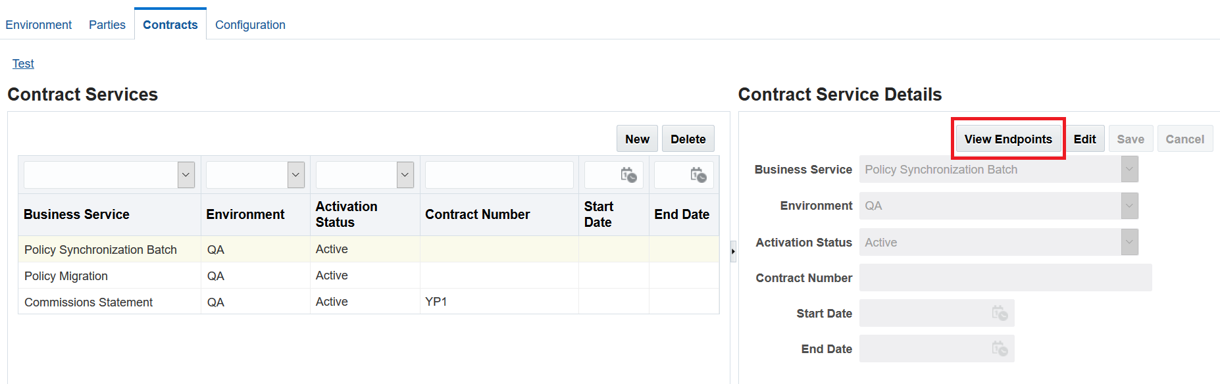Open the calendar icon beside Start Date details field
The image size is (1220, 384).
pos(1001,313)
